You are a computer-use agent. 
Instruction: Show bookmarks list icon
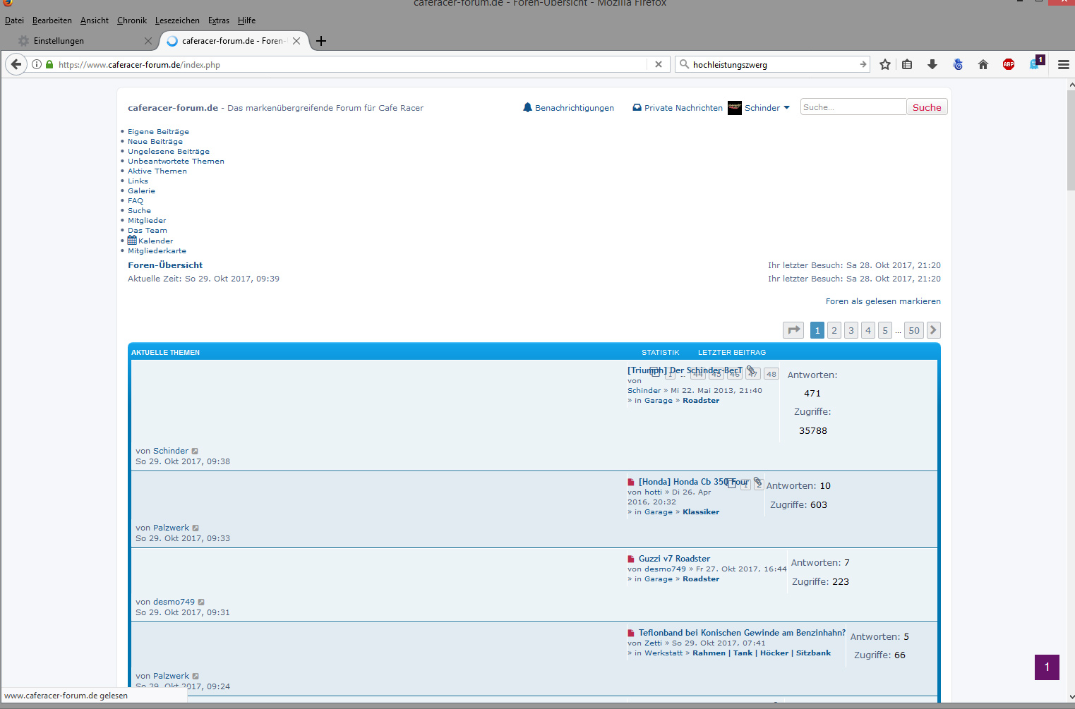click(907, 64)
